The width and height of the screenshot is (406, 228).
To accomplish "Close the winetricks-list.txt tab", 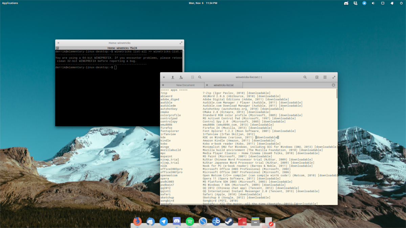I will [x=207, y=85].
